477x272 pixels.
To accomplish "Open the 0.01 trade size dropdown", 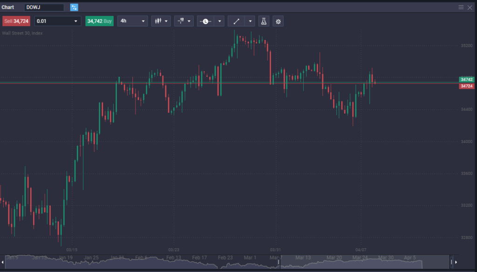I will pos(57,21).
